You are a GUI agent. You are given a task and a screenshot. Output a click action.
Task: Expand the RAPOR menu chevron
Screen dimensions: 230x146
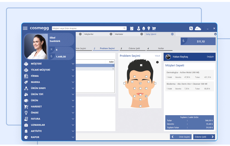click(x=73, y=137)
